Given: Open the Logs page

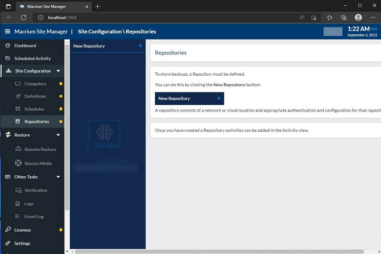Looking at the screenshot, I should tap(29, 204).
